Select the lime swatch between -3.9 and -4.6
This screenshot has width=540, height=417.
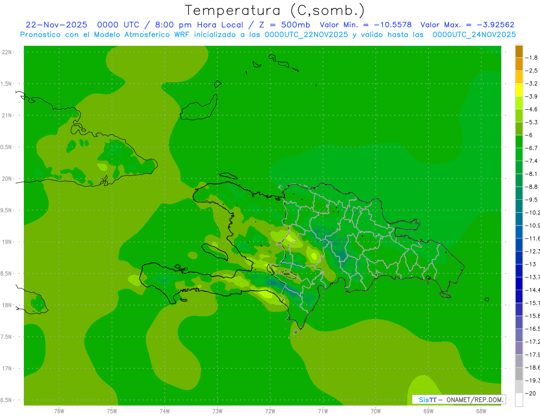[x=519, y=103]
